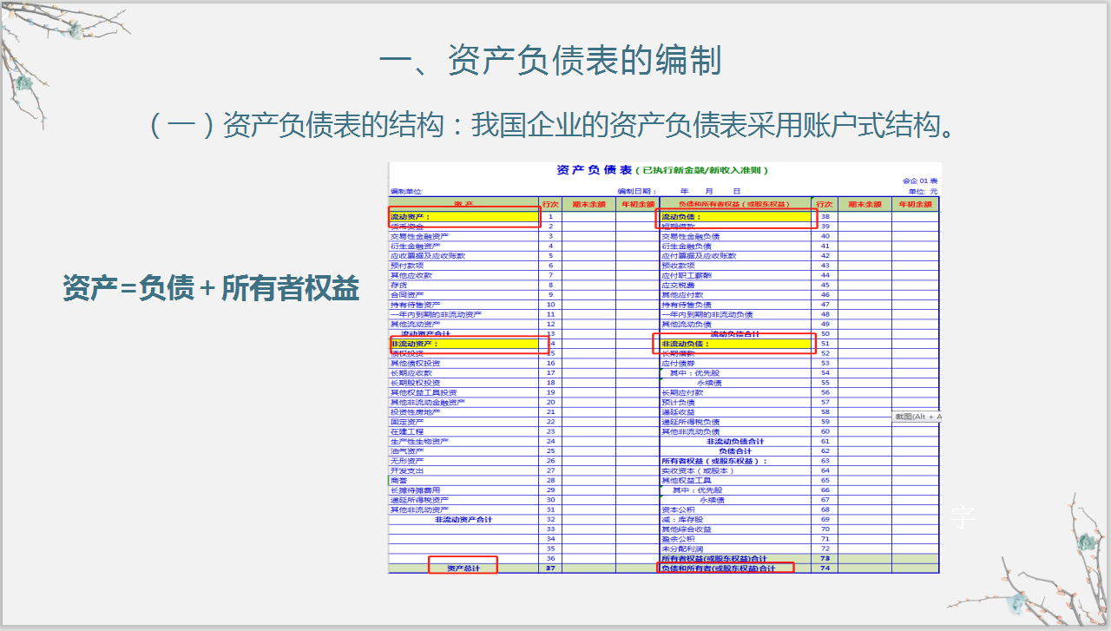The height and width of the screenshot is (631, 1111).
Task: Select the 负债合计 summary cell
Action: point(736,451)
